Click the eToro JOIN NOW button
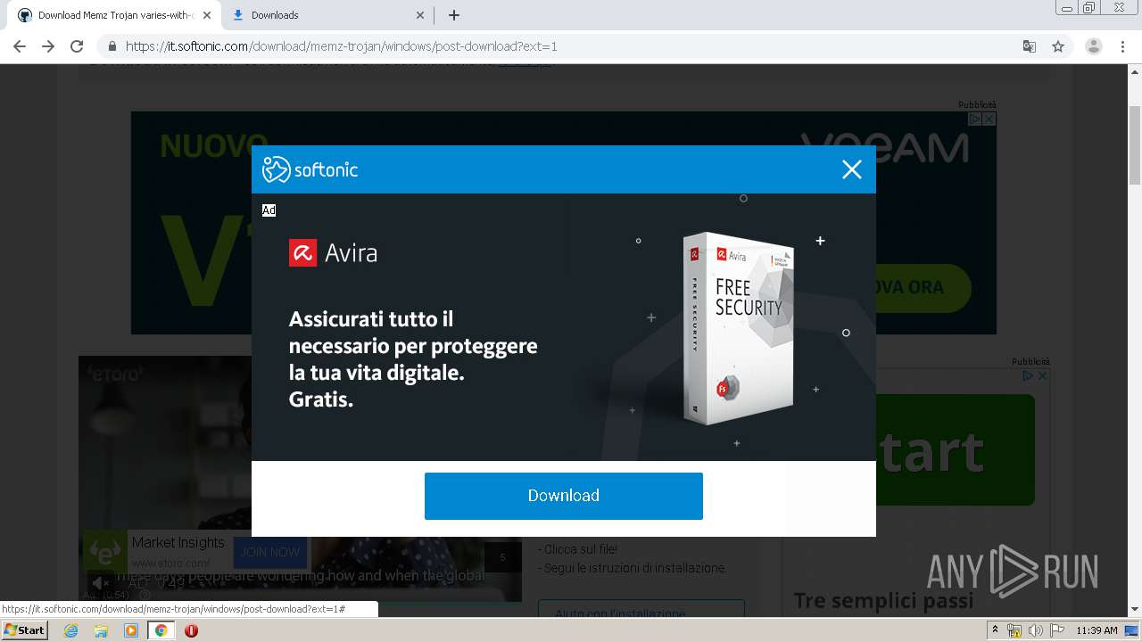 (x=270, y=553)
